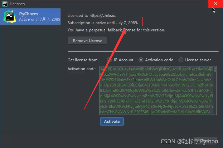Click the PyCharm logo icon in sidebar
This screenshot has height=148, width=223.
point(10,17)
